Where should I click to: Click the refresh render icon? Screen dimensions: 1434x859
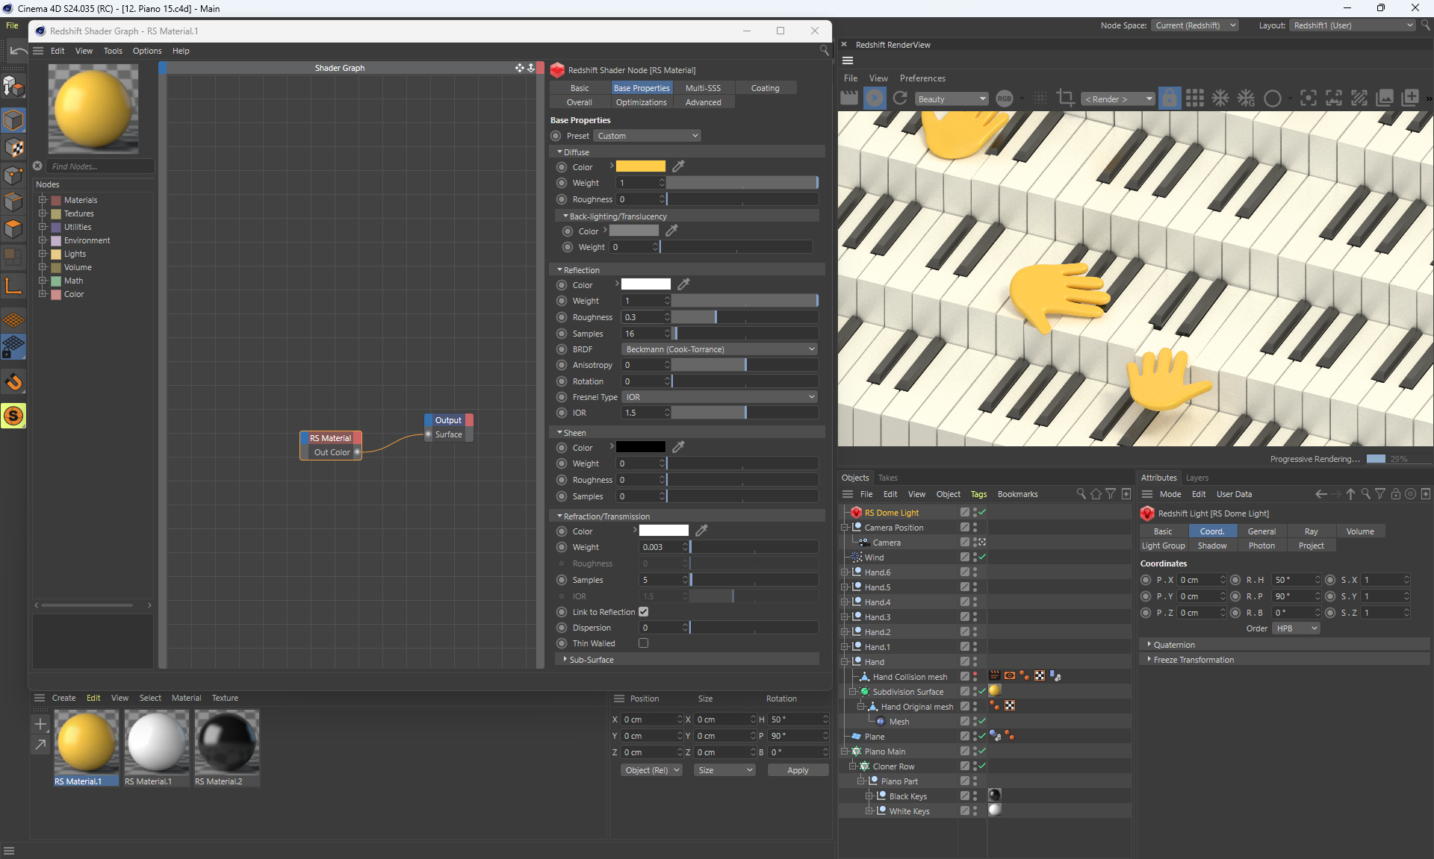click(x=900, y=99)
